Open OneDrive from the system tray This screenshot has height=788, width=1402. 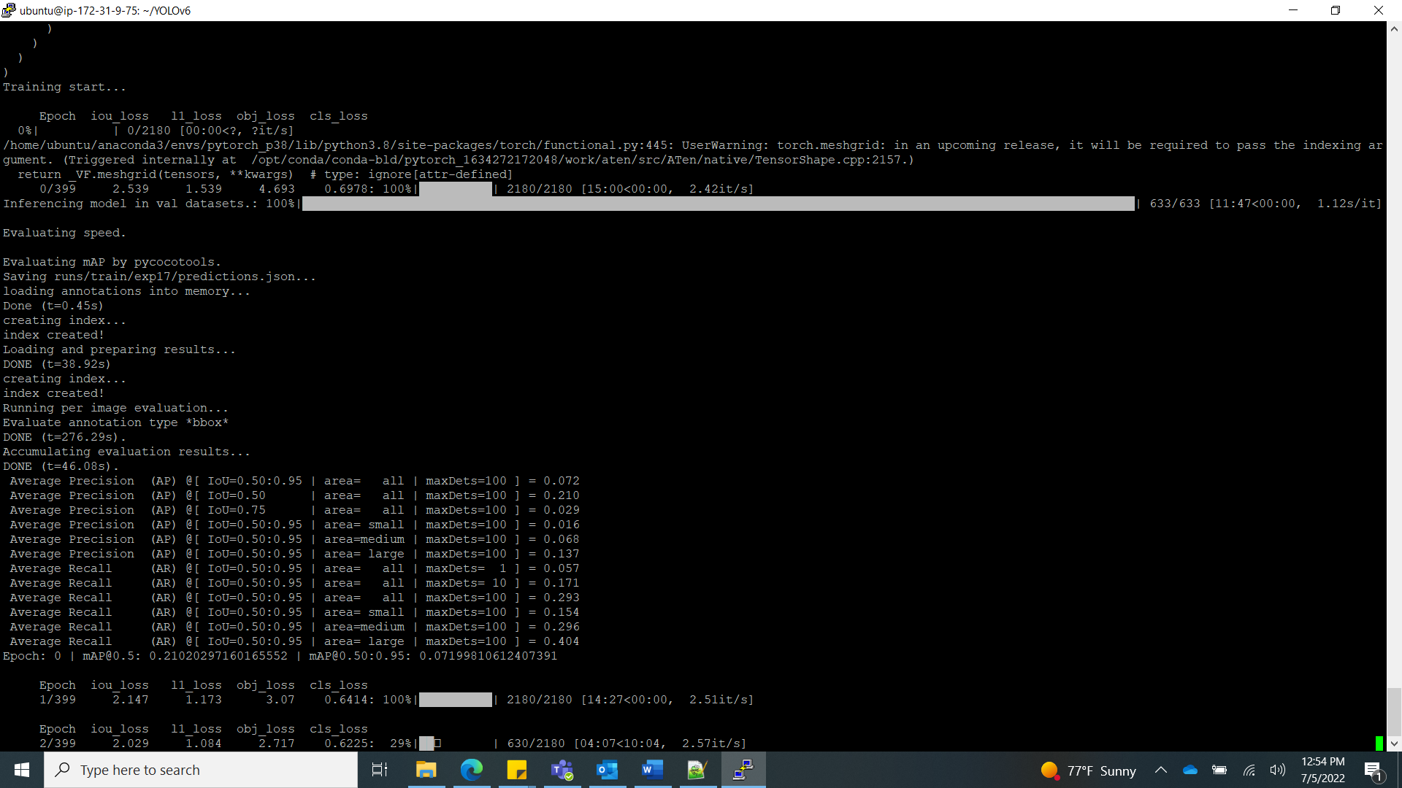[1190, 770]
